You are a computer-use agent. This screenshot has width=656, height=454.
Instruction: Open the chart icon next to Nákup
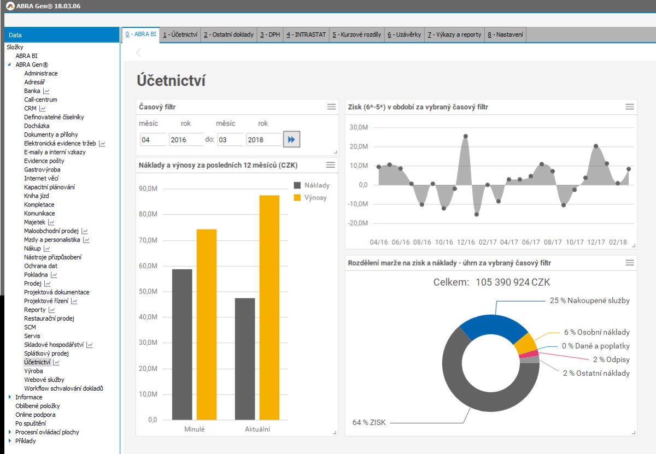(46, 249)
